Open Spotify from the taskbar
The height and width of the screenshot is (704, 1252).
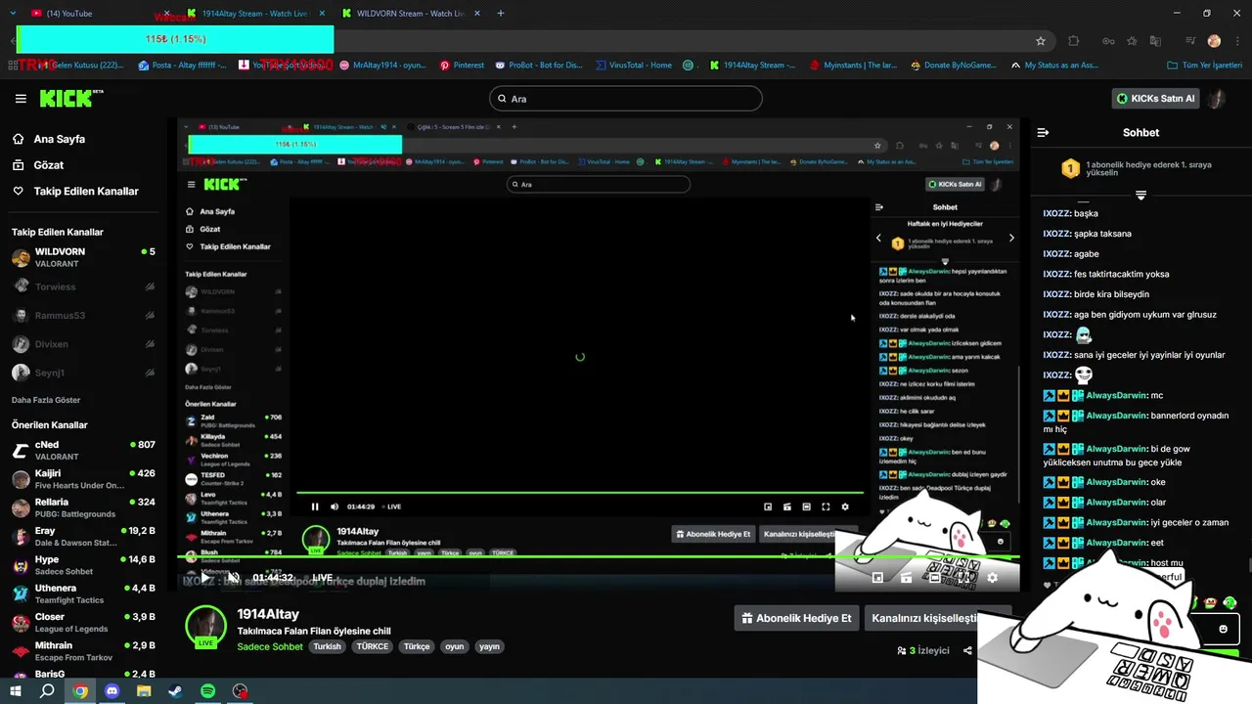207,691
